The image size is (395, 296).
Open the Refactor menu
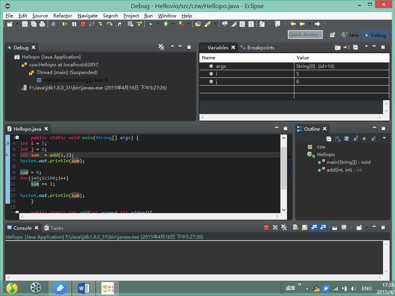pos(62,16)
